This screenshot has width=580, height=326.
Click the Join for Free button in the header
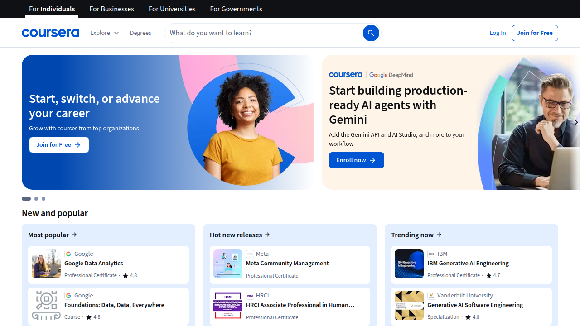coord(535,33)
